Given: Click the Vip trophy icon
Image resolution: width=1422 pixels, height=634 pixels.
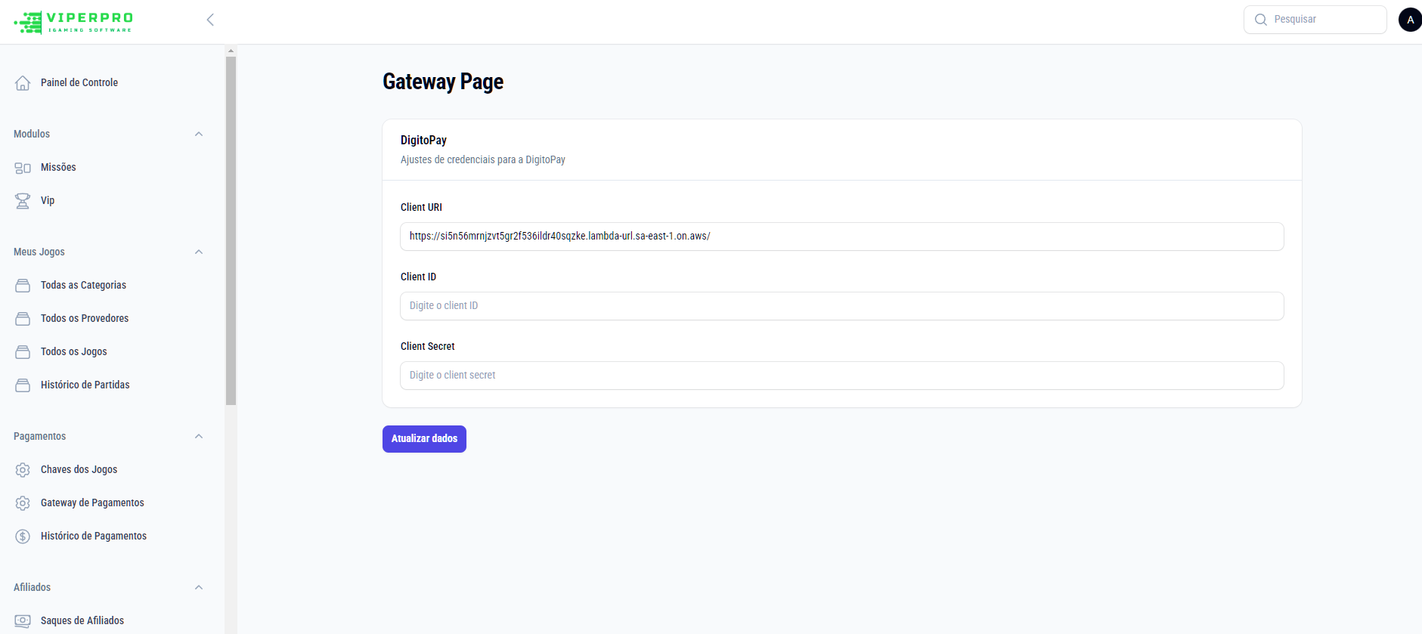Looking at the screenshot, I should 23,201.
